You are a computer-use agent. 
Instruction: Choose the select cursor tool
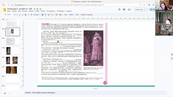coord(42,15)
